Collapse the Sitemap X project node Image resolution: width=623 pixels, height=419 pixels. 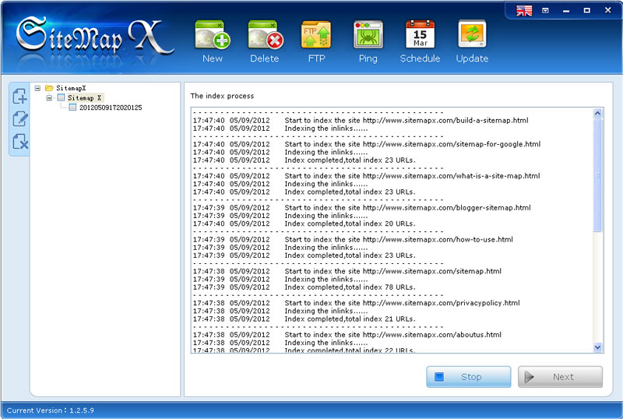point(49,98)
